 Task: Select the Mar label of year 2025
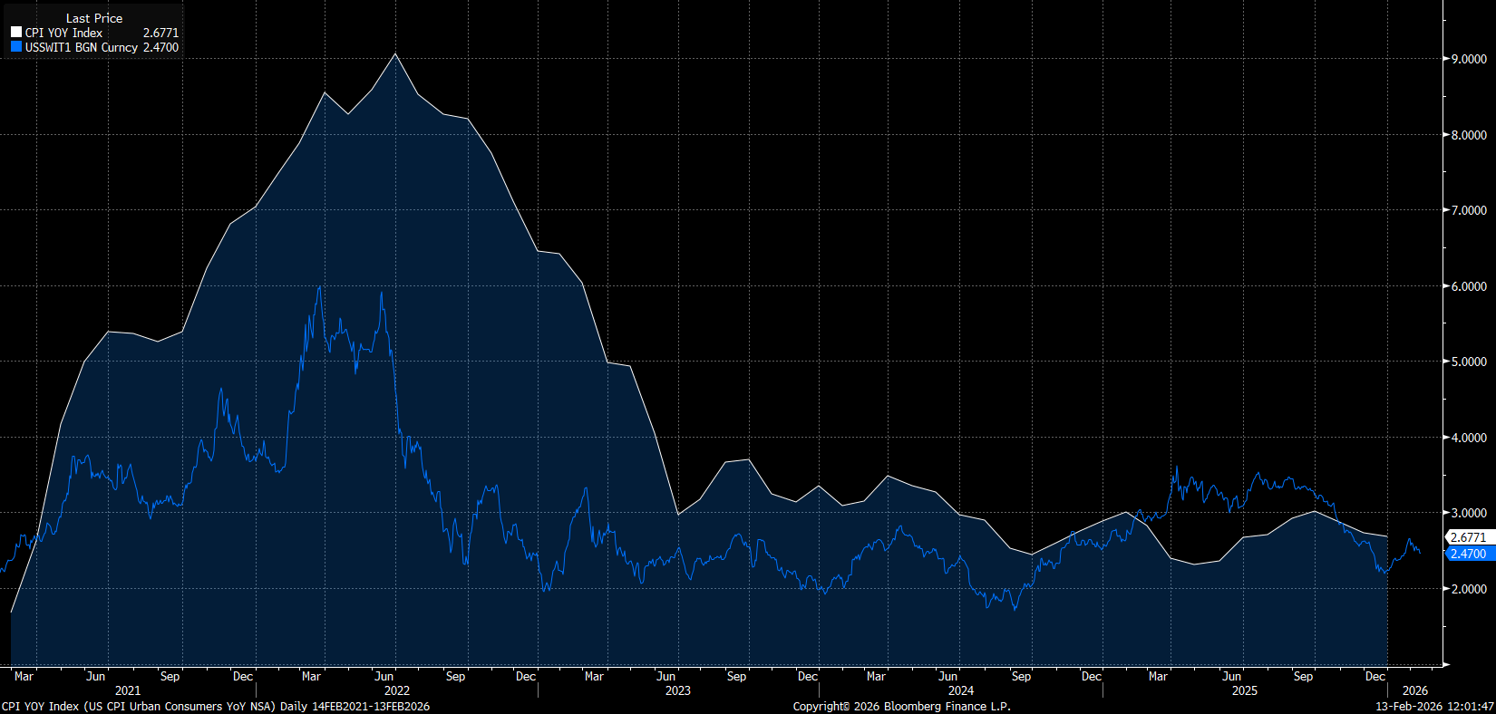pos(1159,676)
